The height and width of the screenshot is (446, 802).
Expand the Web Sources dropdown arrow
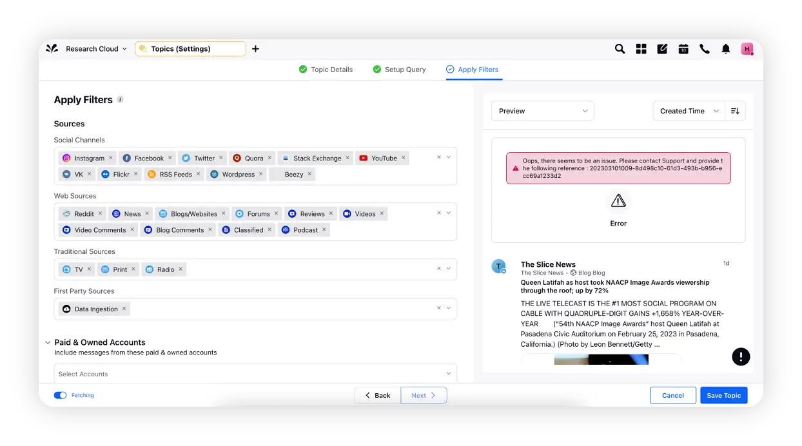point(449,213)
